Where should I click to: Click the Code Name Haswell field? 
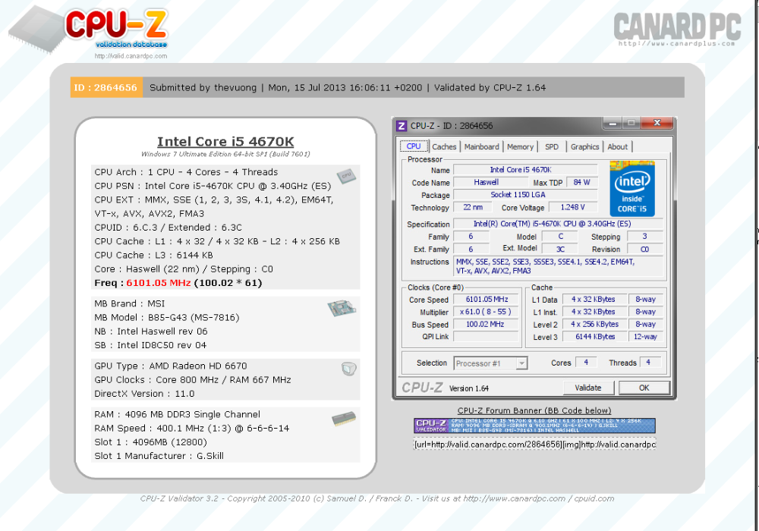click(490, 182)
